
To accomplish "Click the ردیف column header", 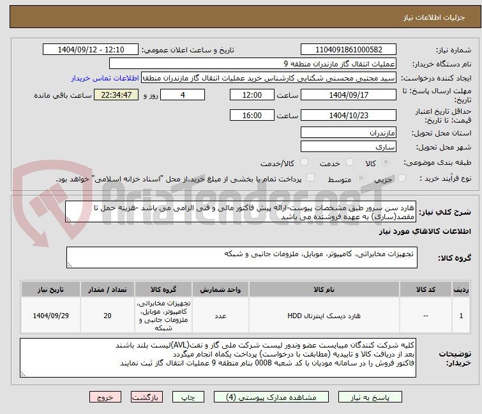I will [x=461, y=289].
